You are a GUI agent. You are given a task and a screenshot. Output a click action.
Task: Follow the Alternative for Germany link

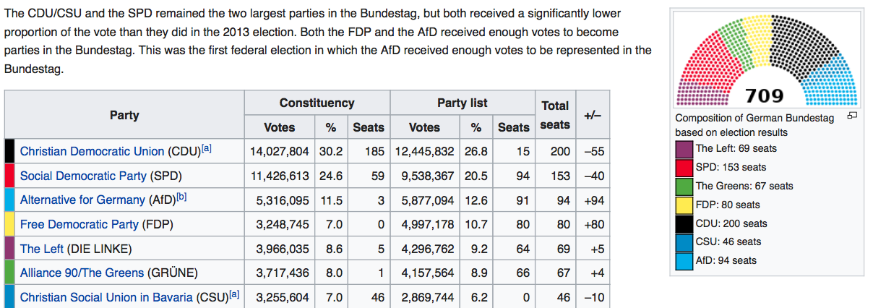tap(82, 200)
